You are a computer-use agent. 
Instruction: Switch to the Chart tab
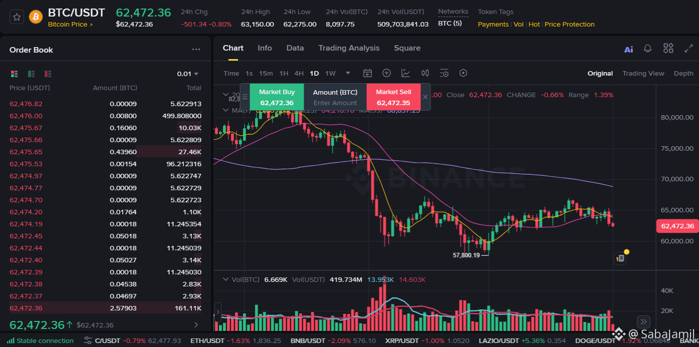coord(233,48)
